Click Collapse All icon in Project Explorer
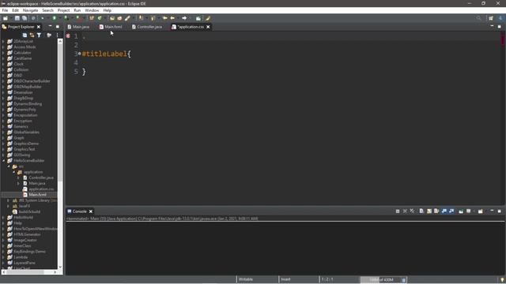Image resolution: width=506 pixels, height=284 pixels. coord(25,35)
